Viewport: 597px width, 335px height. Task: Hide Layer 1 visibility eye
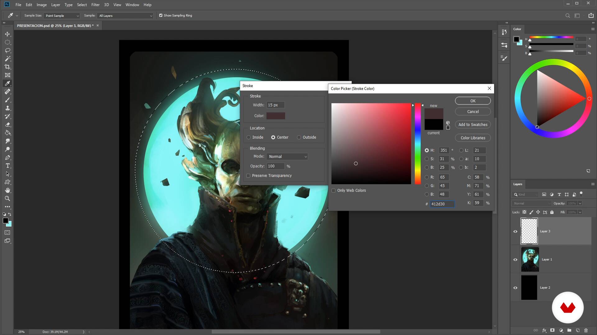(515, 260)
